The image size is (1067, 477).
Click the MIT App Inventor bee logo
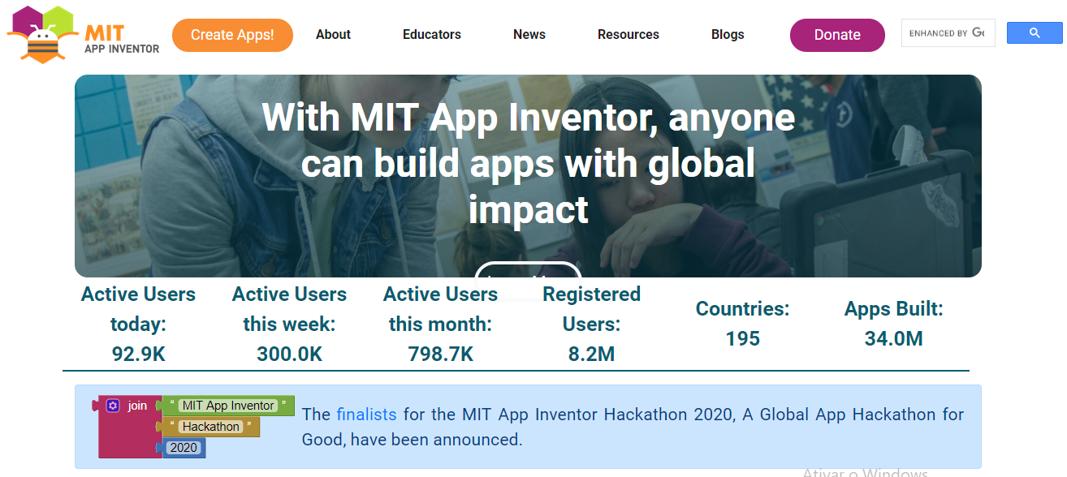(84, 34)
